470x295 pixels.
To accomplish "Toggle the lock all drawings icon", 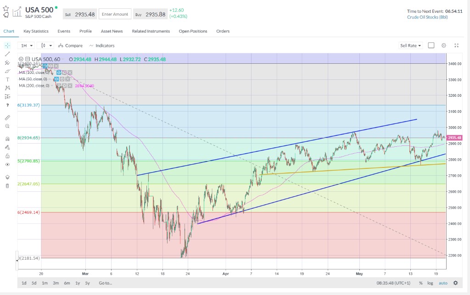I will coord(7,156).
